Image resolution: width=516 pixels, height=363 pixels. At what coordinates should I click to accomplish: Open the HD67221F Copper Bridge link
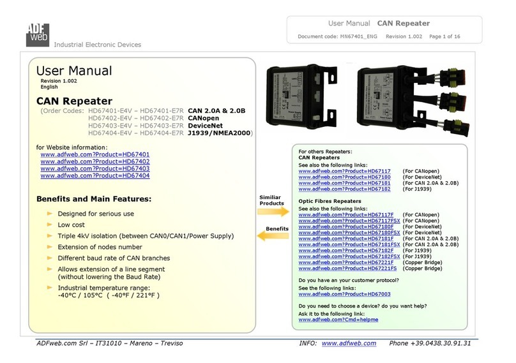click(x=346, y=262)
